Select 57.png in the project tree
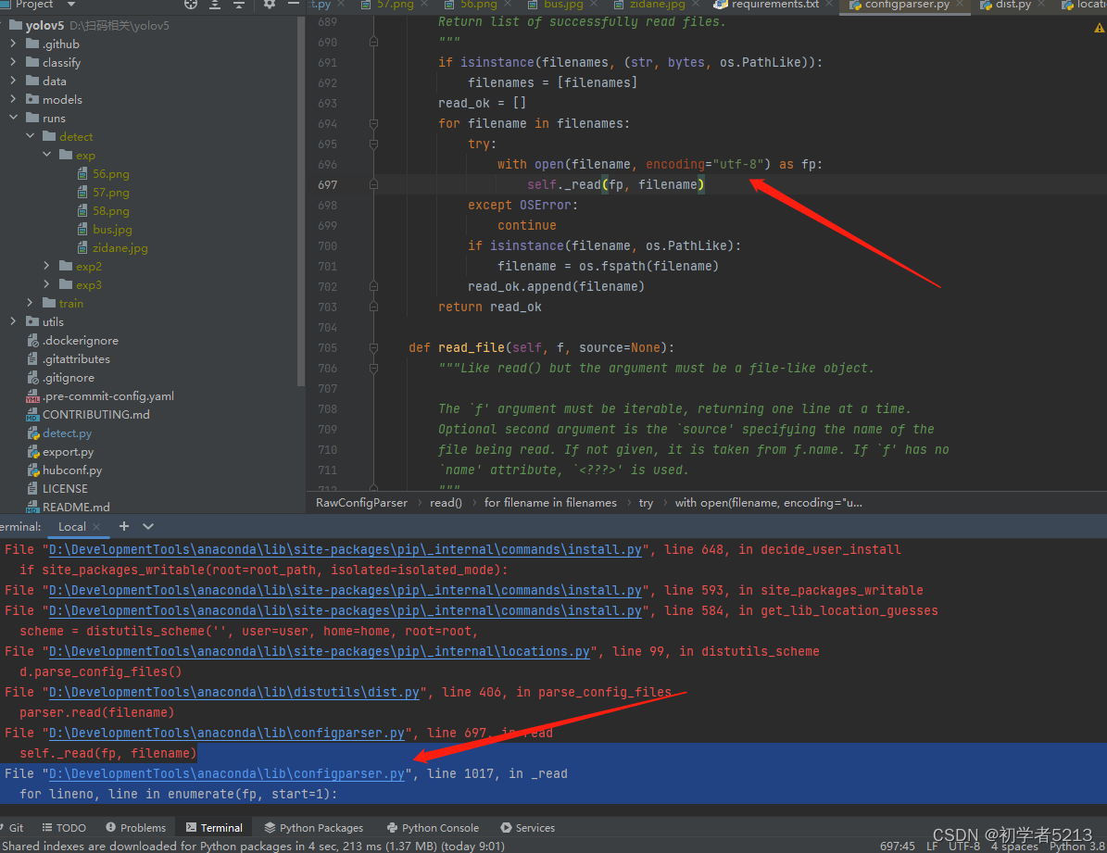The width and height of the screenshot is (1107, 853). (x=111, y=192)
